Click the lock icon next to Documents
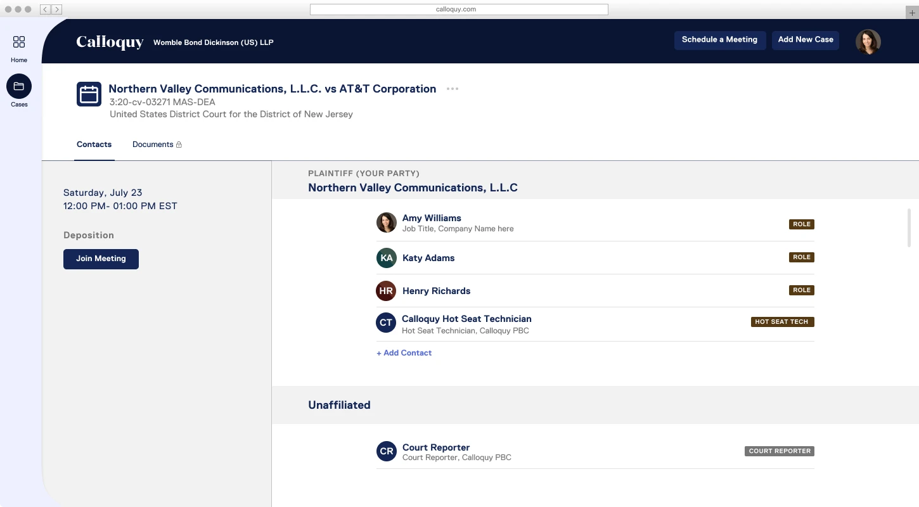 [x=179, y=144]
